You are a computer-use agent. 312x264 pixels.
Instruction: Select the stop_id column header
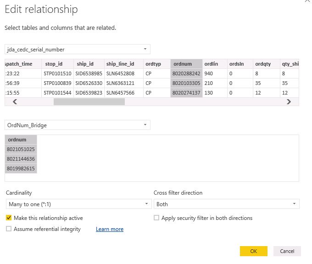tap(57, 64)
